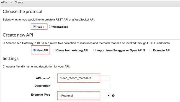This screenshot has width=180, height=102.
Task: Select the Example API radio option
Action: pyautogui.click(x=151, y=50)
